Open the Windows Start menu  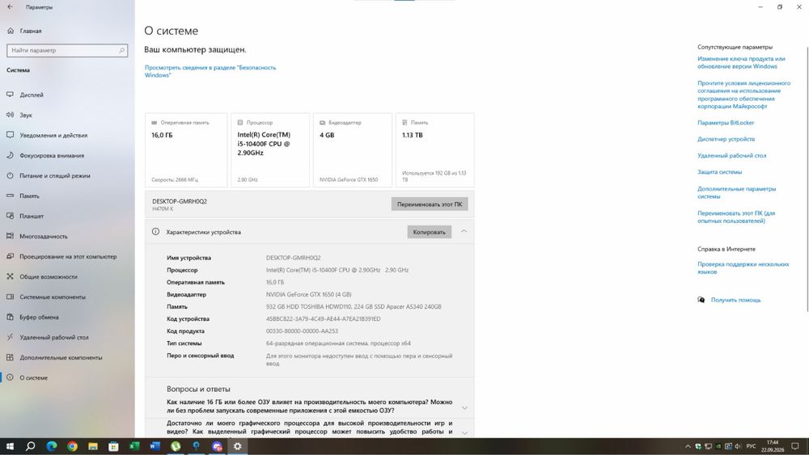click(x=10, y=446)
